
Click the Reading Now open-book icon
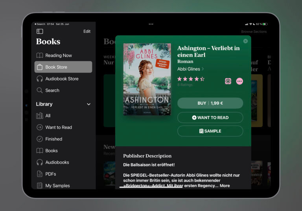point(40,56)
